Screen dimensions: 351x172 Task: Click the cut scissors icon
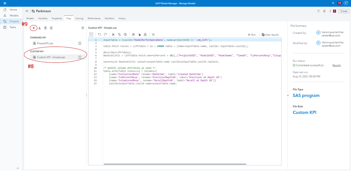coord(113,34)
